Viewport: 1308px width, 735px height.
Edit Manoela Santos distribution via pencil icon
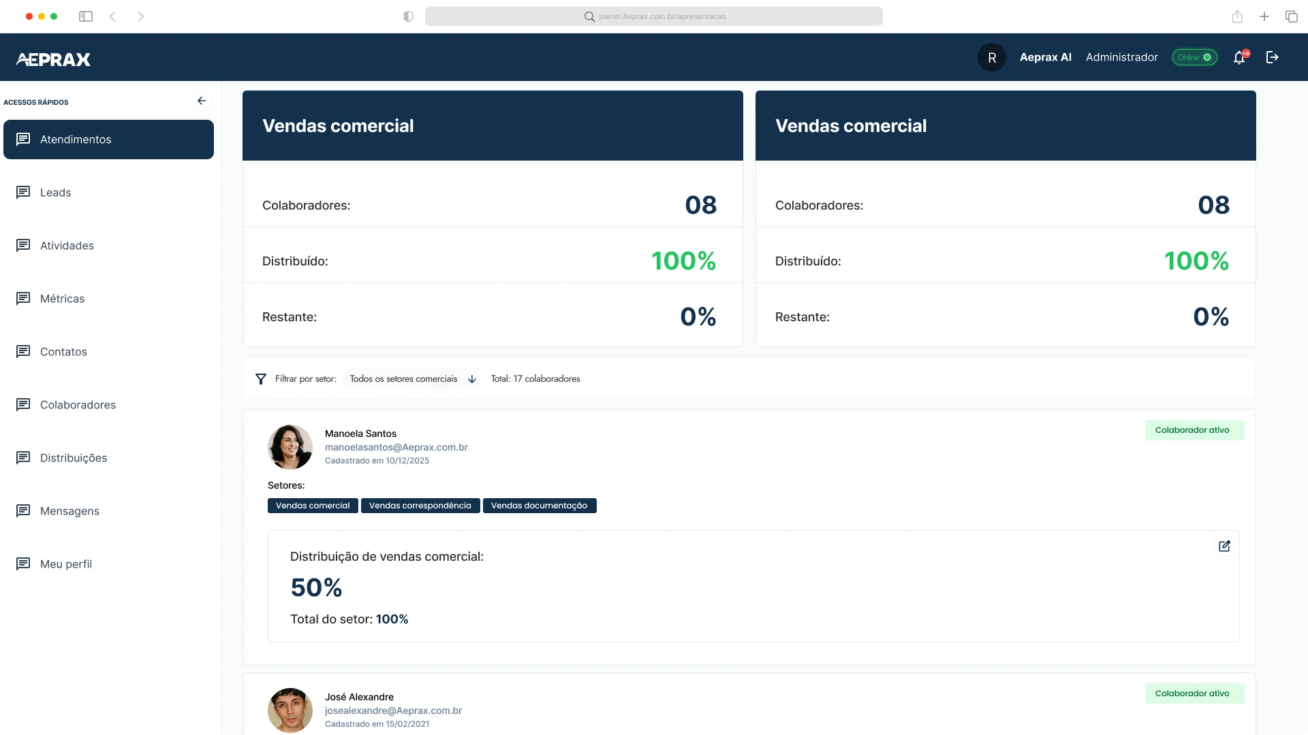coord(1224,546)
